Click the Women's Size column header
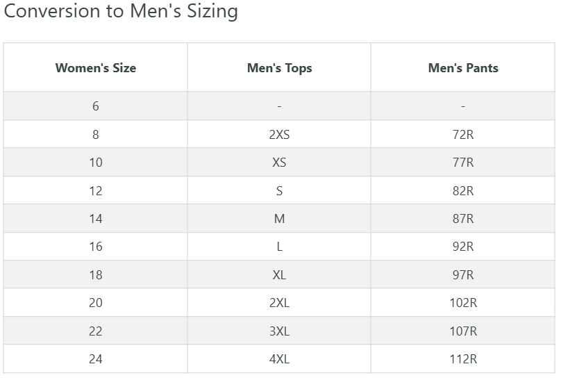The height and width of the screenshot is (380, 561). coord(96,68)
